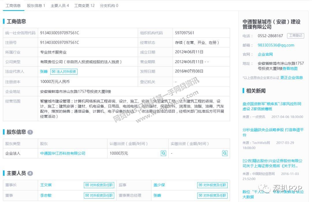312x202 pixels.
Task: Open director 李志敏 profile link
Action: [x=46, y=195]
